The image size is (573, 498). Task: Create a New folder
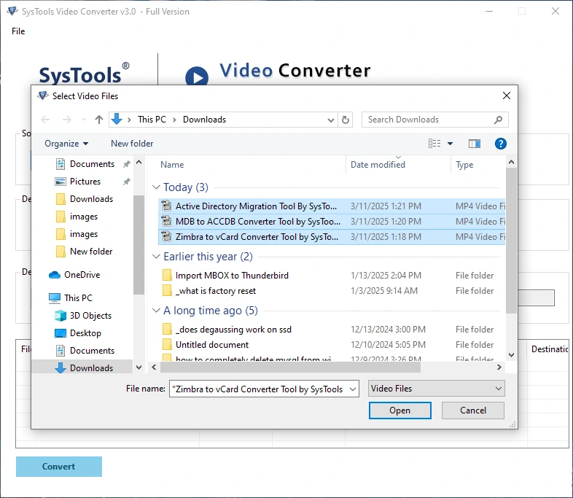pos(132,144)
